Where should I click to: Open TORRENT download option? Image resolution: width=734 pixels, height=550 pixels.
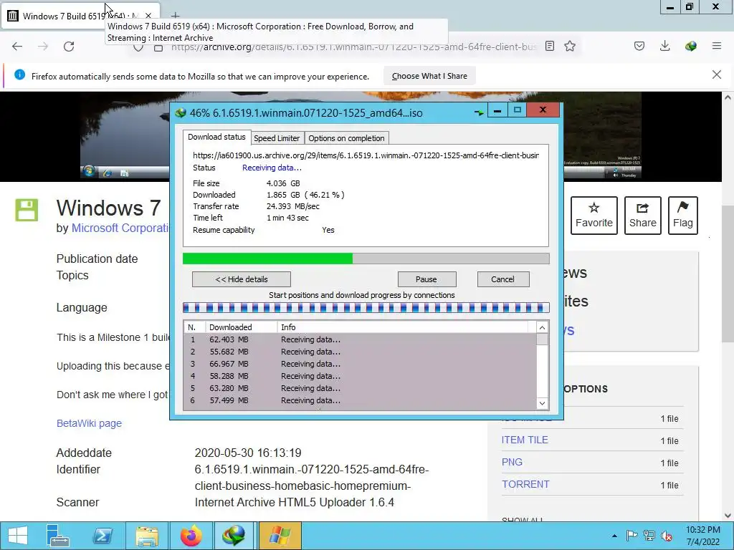[525, 484]
